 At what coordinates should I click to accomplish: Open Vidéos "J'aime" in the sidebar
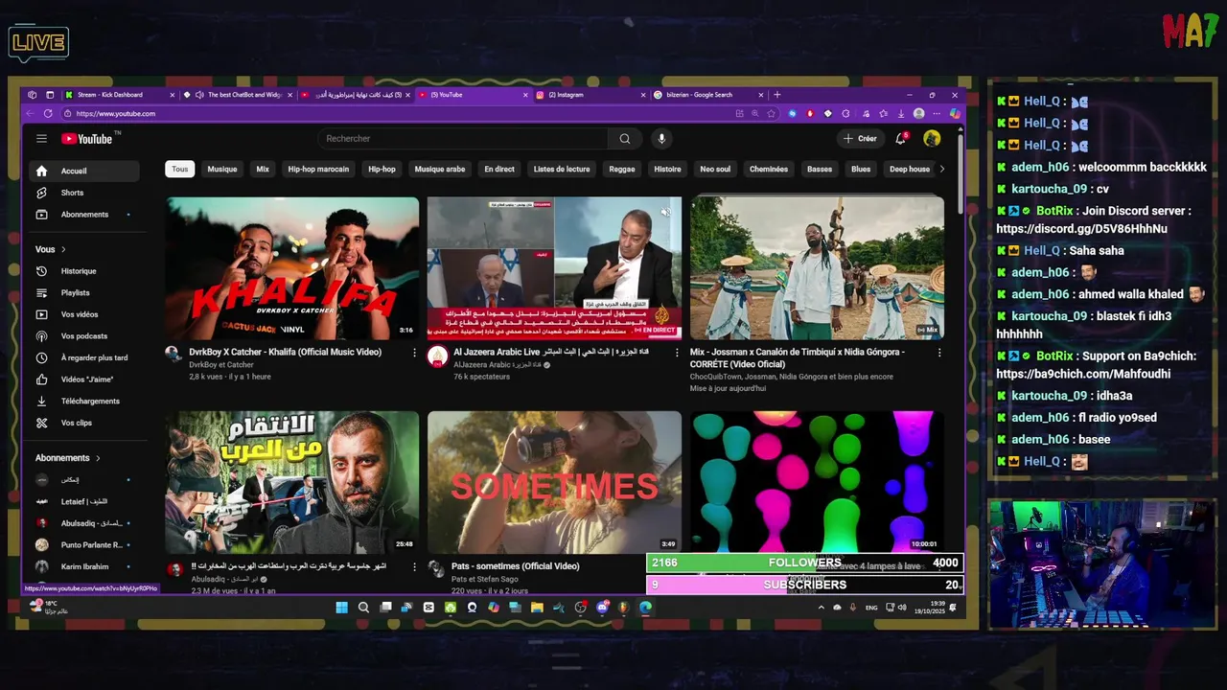pos(83,379)
